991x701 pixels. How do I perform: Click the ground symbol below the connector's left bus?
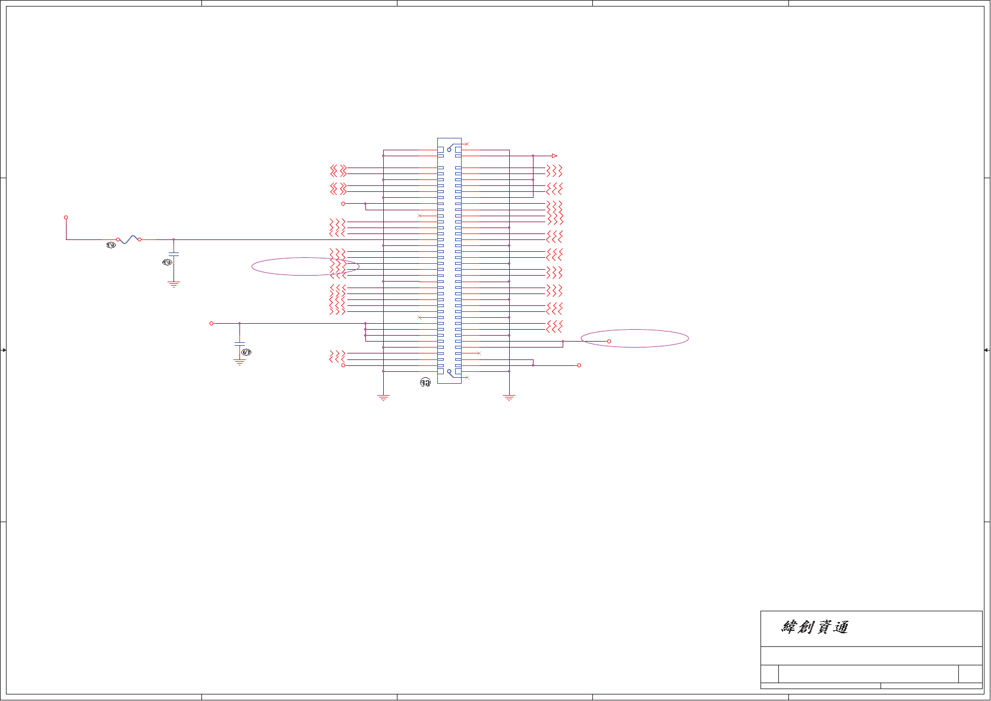pyautogui.click(x=383, y=397)
